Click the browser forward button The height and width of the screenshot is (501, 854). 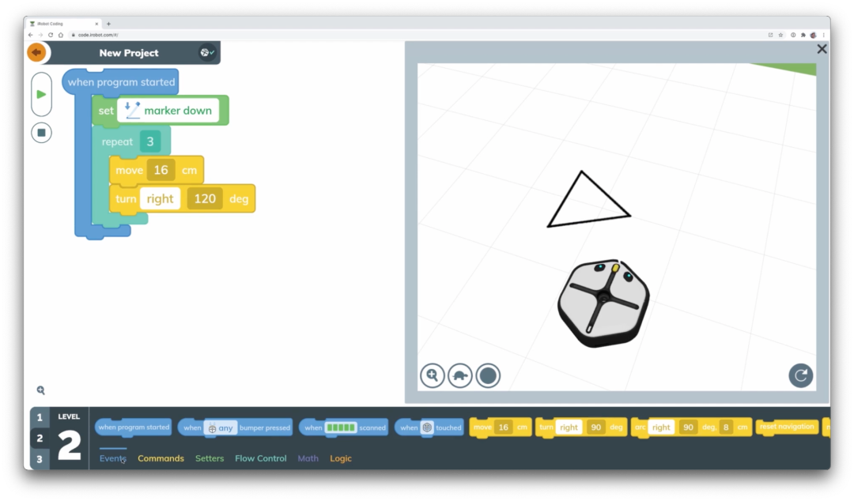pyautogui.click(x=40, y=35)
